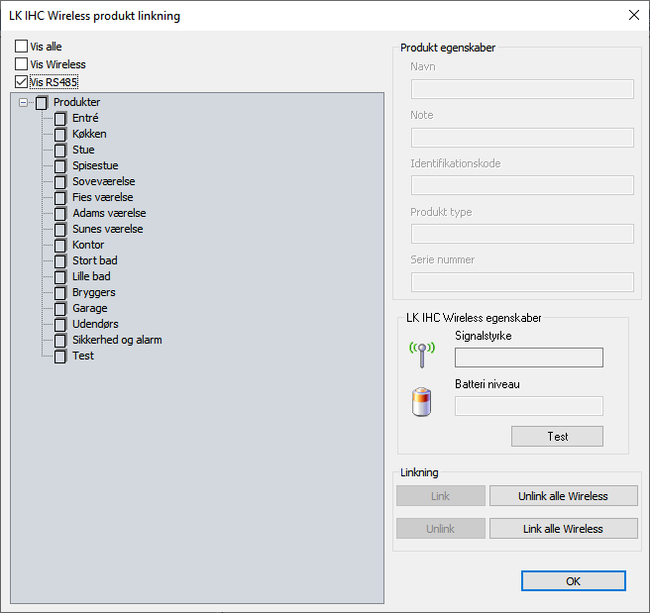
Task: Click the greyed-out Link button
Action: point(441,496)
